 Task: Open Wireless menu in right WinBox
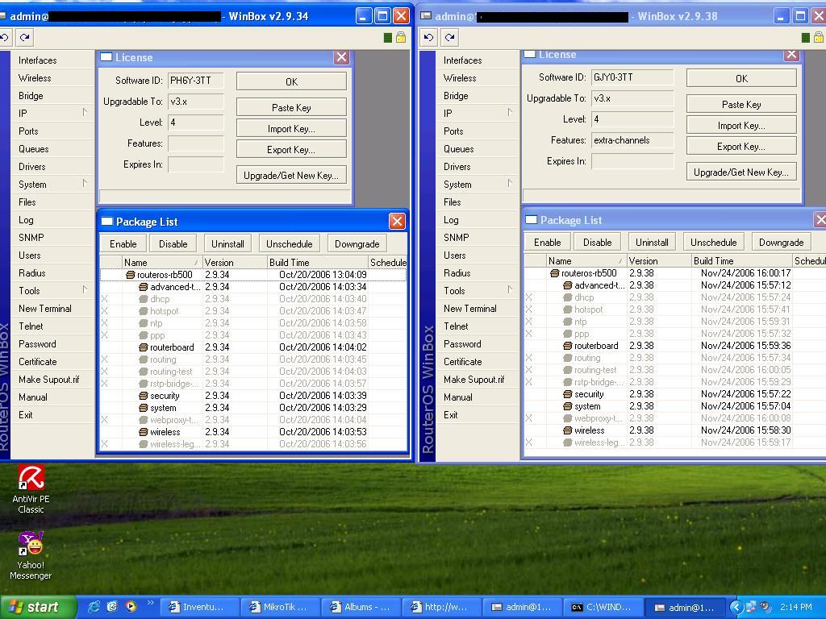pos(478,78)
